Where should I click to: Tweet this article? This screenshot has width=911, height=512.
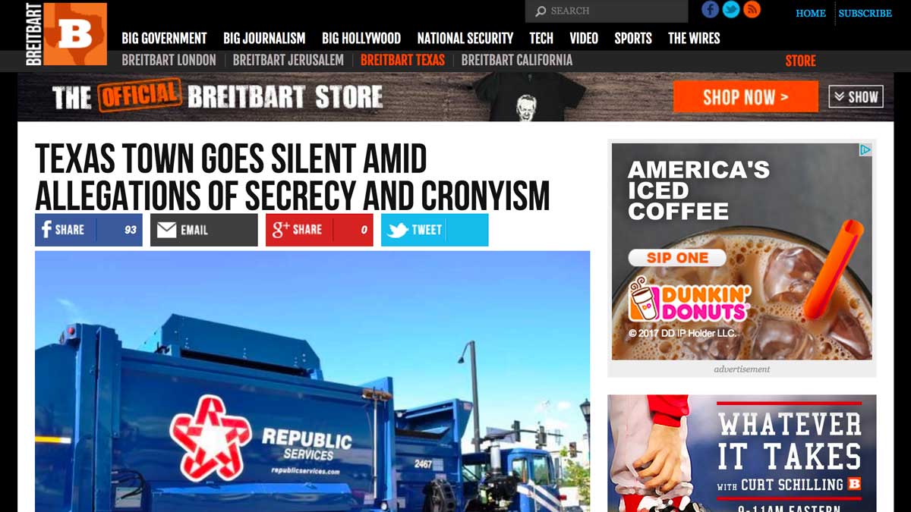pyautogui.click(x=435, y=230)
